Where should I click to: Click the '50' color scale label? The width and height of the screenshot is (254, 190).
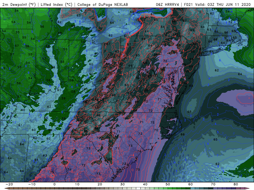click(x=168, y=184)
